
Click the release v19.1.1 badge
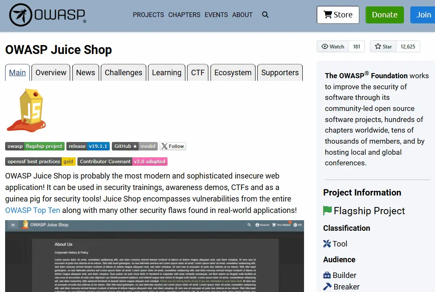point(88,146)
